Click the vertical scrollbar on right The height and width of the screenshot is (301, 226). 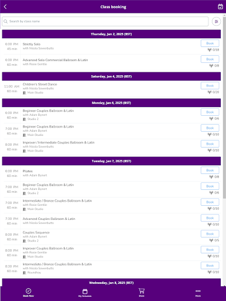(x=224, y=106)
